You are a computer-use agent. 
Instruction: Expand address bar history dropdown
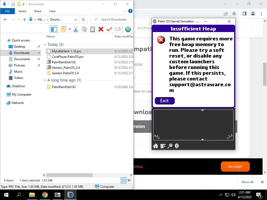(x=75, y=20)
